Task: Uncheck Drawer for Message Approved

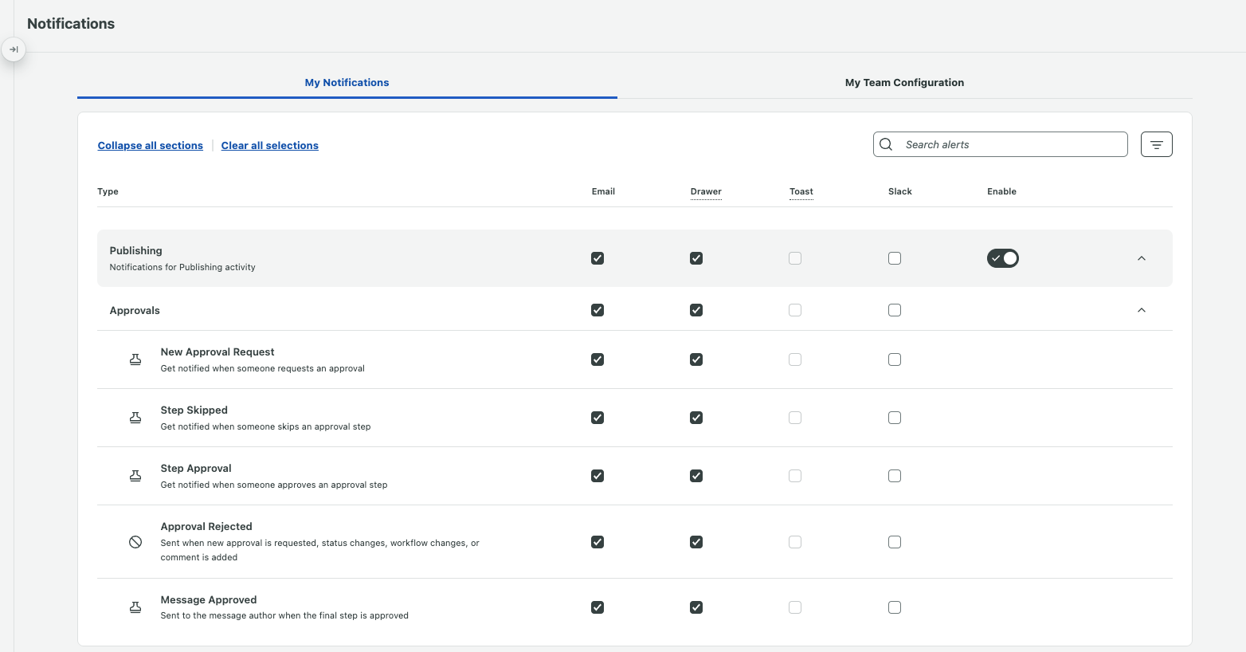Action: point(696,607)
